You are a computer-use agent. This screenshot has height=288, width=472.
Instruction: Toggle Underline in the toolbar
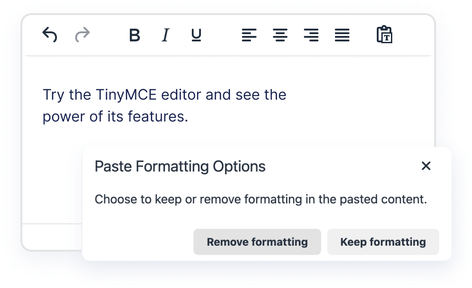(x=195, y=35)
